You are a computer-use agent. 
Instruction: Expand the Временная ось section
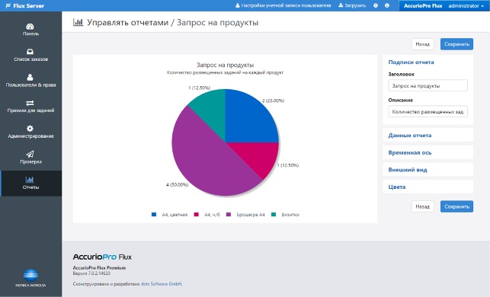[428, 152]
